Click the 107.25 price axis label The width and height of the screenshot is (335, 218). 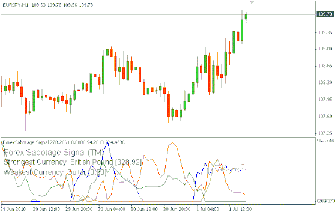(325, 133)
